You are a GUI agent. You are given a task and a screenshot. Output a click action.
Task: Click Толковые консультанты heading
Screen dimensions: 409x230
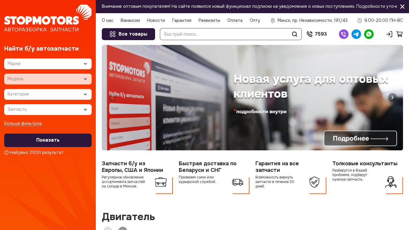(365, 164)
